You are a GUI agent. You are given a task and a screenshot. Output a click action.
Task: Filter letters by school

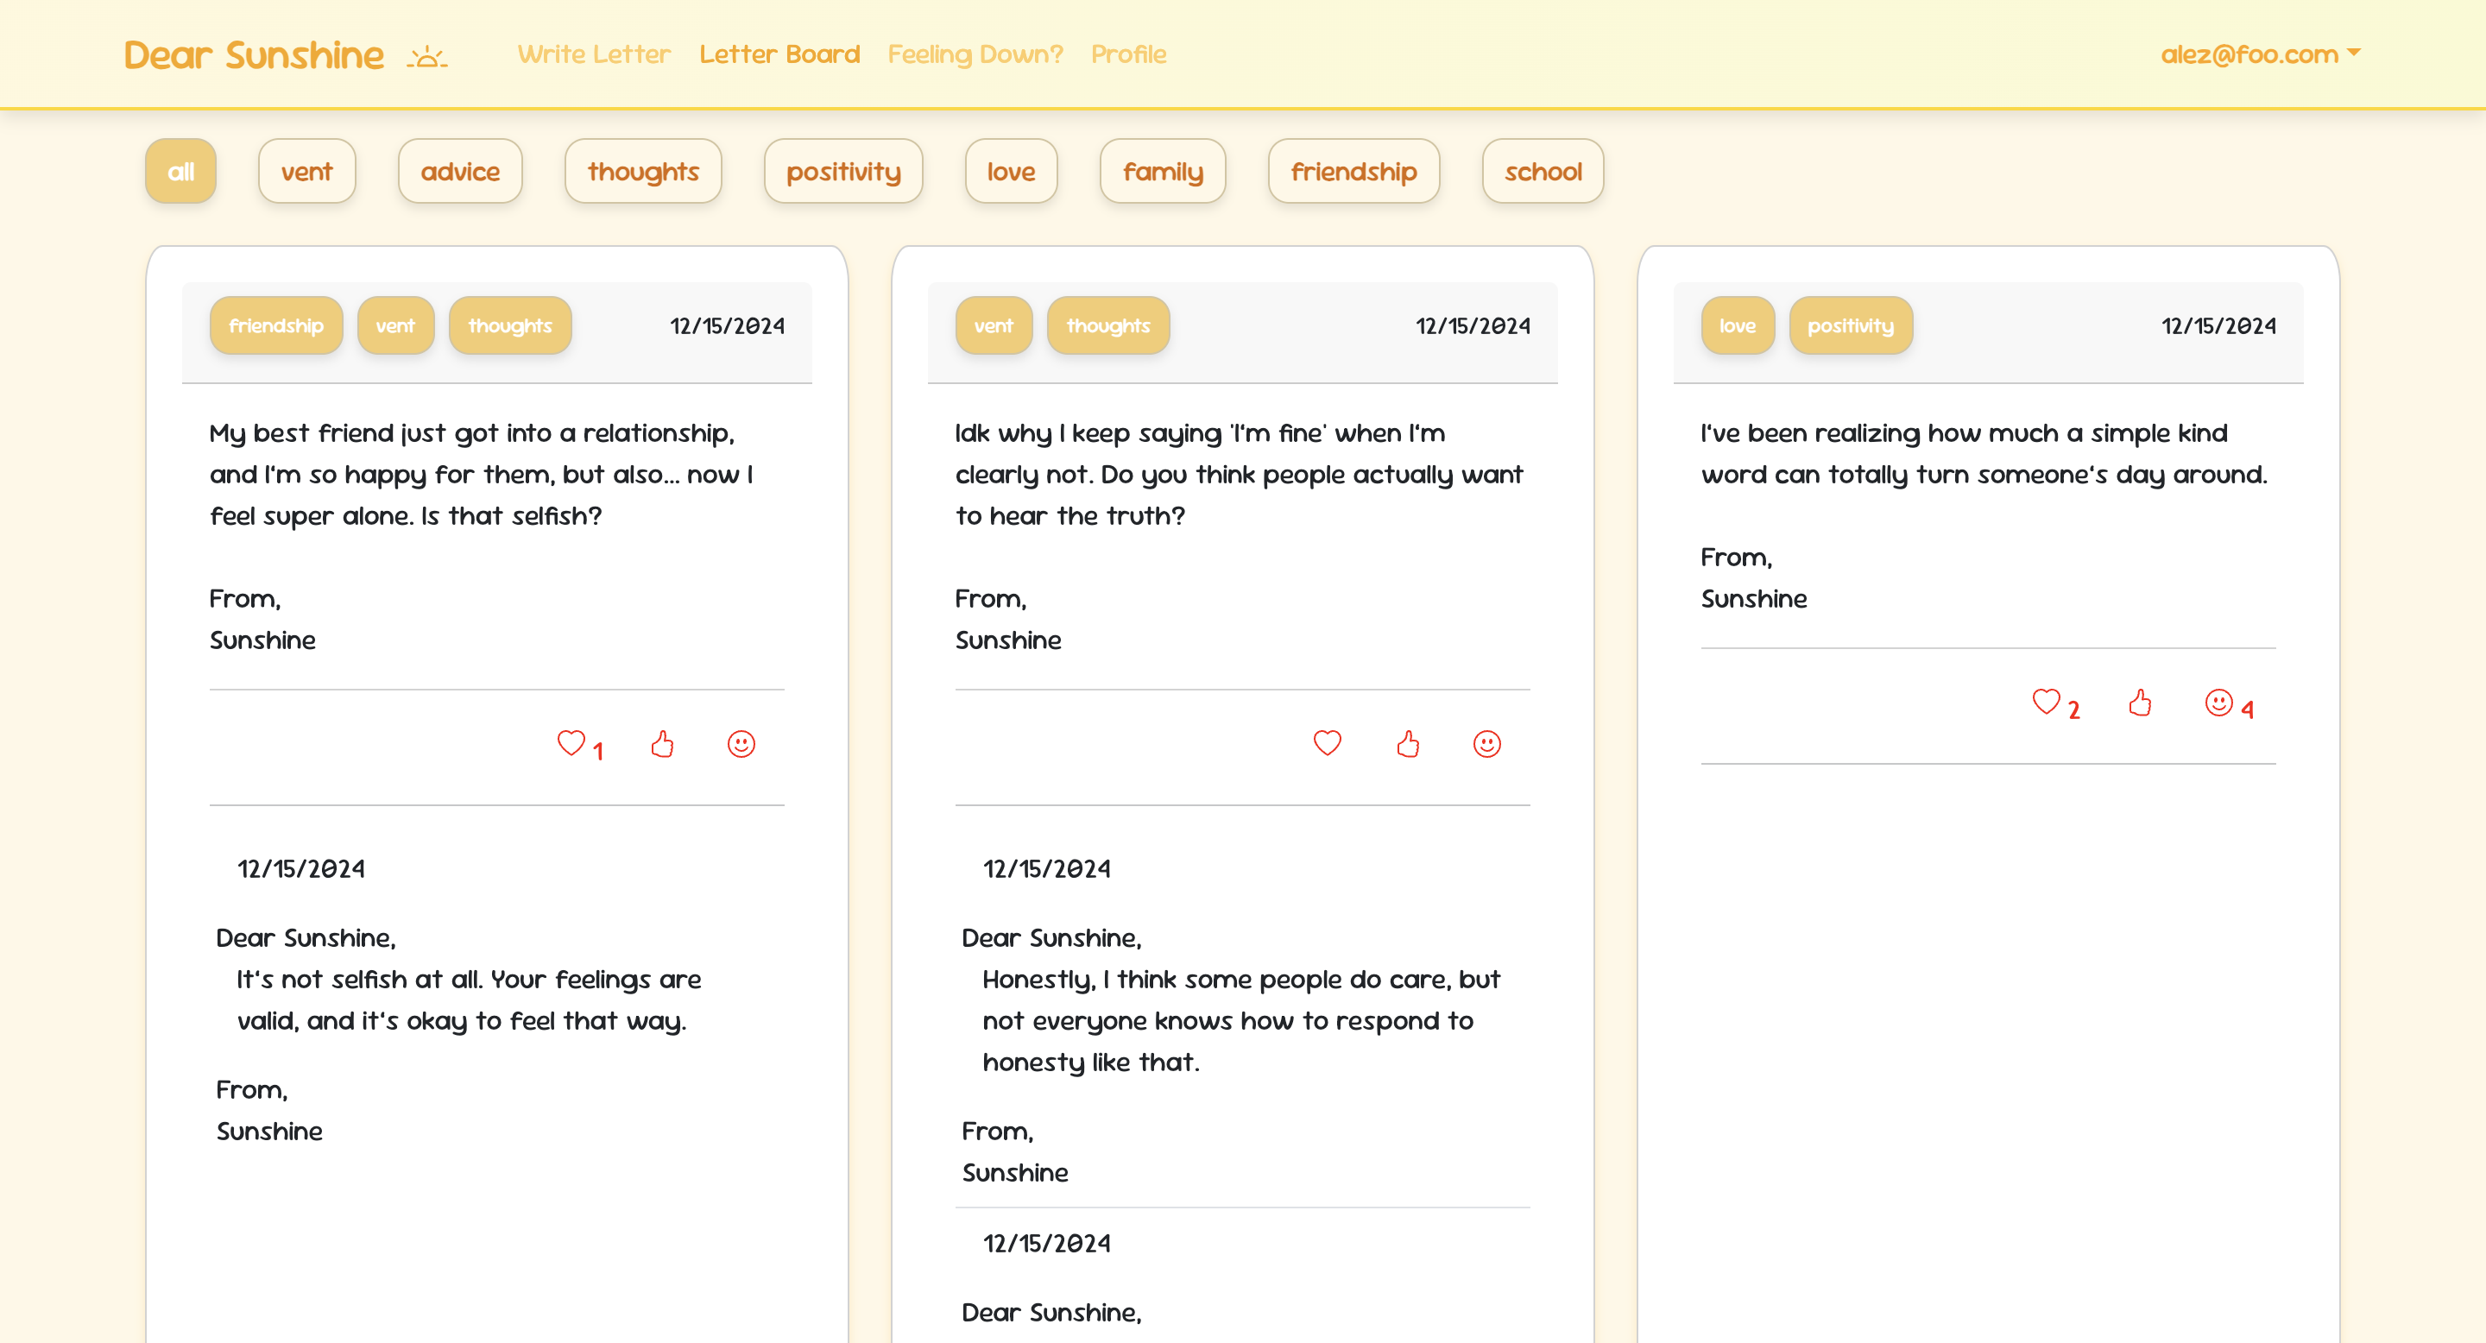tap(1543, 172)
